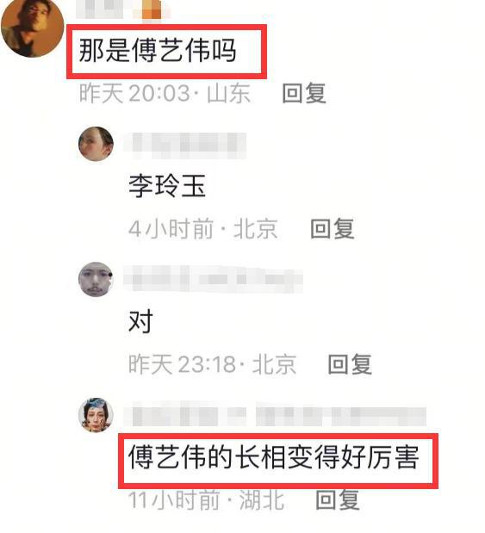This screenshot has height=533, width=485.
Task: Tap 回复 next to 4小时前 北京
Action: (x=333, y=229)
